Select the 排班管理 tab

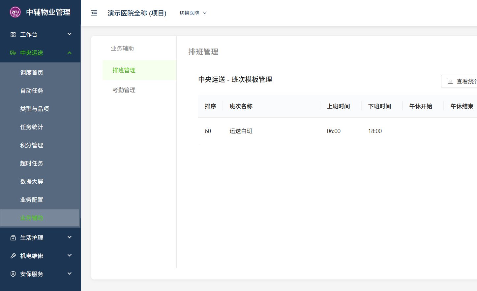pyautogui.click(x=139, y=70)
